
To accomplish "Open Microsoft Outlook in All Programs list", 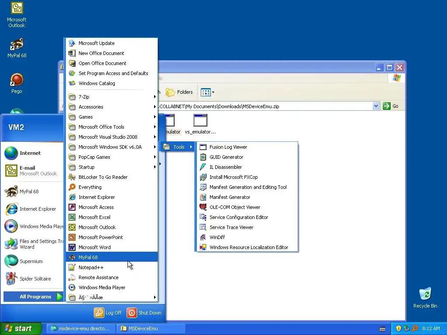I will (111, 227).
